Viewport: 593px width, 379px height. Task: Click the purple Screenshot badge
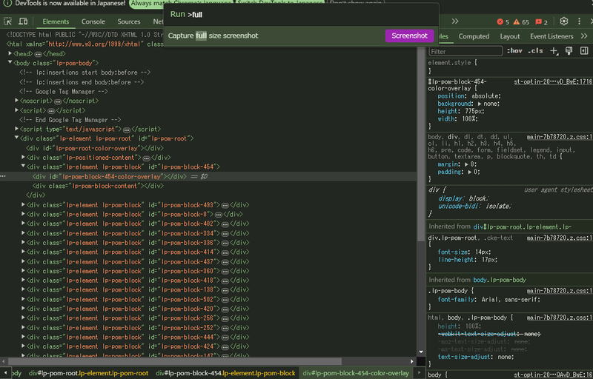[409, 36]
